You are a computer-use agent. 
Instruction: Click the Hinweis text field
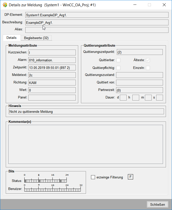pos(86,112)
